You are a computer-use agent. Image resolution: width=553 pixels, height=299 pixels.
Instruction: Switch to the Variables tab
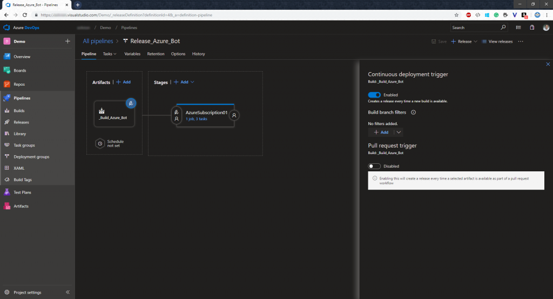[132, 54]
